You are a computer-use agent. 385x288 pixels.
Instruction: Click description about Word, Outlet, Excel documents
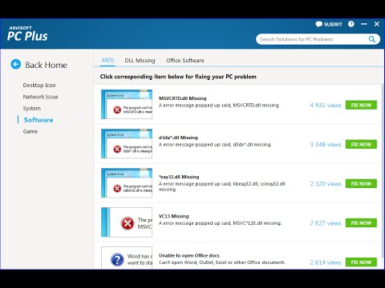[222, 262]
